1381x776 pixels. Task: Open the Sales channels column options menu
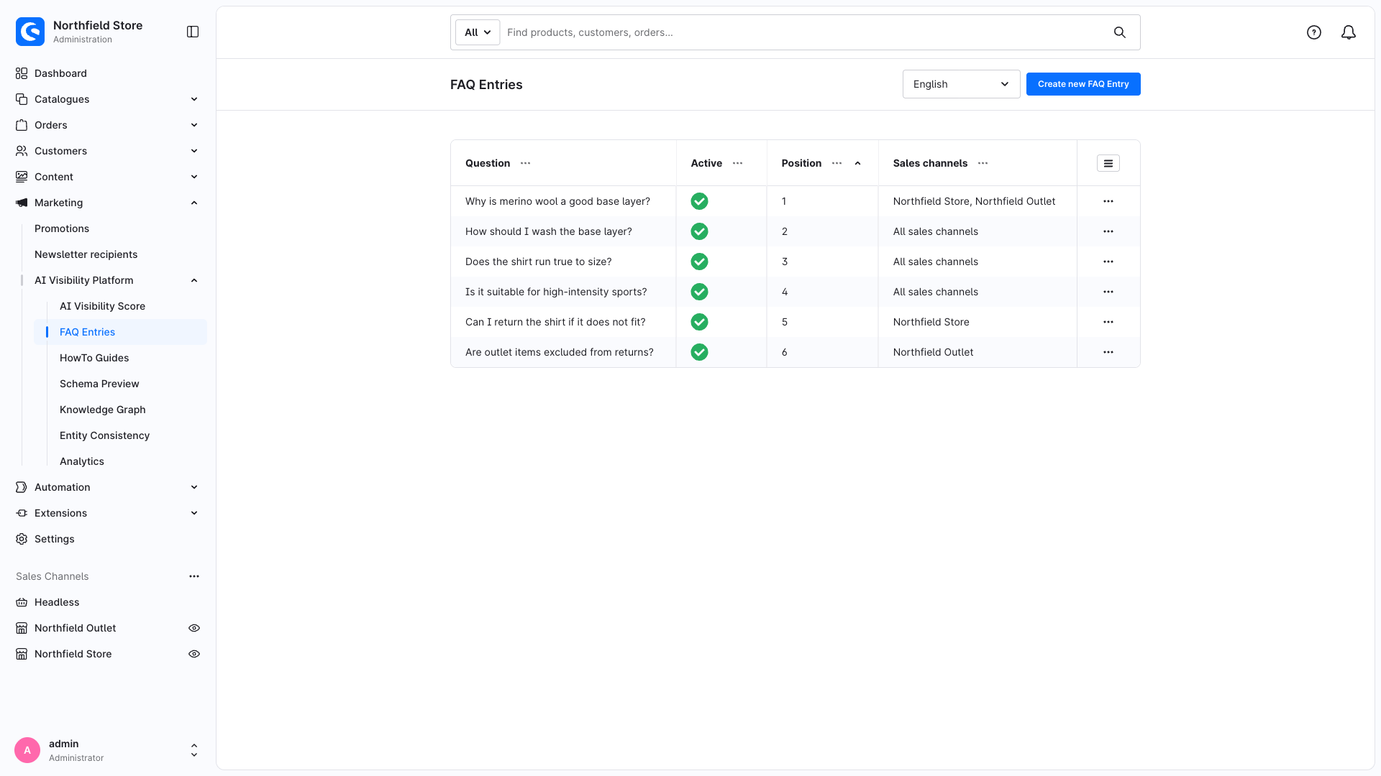click(983, 163)
